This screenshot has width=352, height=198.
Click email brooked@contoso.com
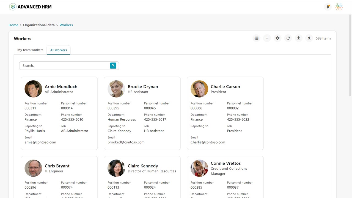point(126,142)
